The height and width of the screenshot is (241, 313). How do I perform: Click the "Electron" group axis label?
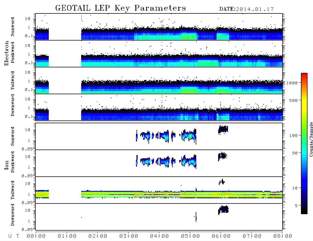pyautogui.click(x=7, y=53)
